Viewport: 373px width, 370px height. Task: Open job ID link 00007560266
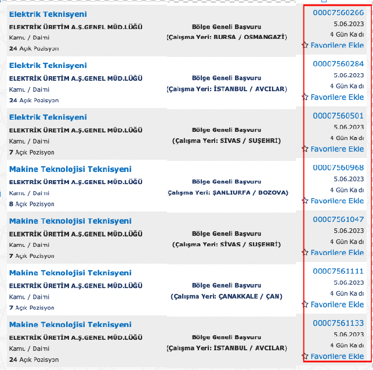click(x=338, y=12)
